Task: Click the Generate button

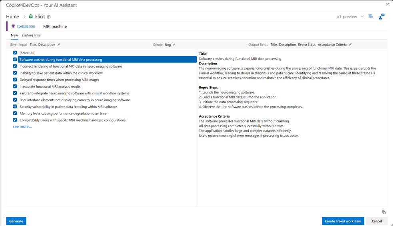Action: click(16, 221)
